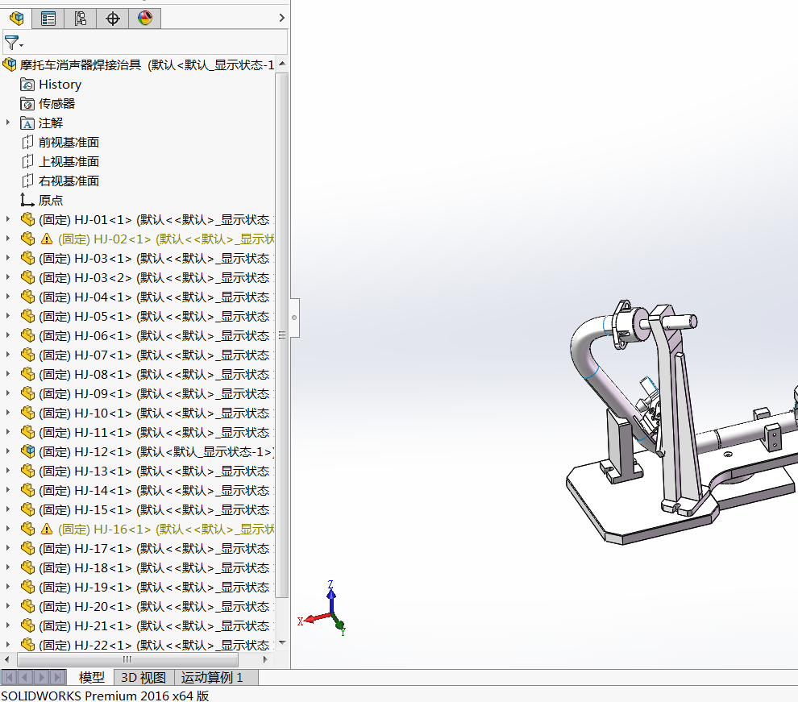The height and width of the screenshot is (702, 798).
Task: Open the DisplayManager color ball tab
Action: pos(145,19)
